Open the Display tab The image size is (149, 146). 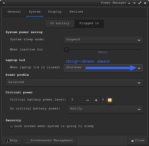(55, 12)
